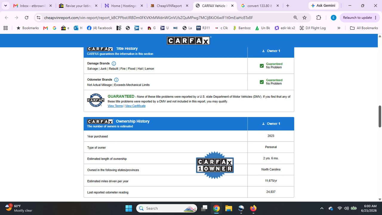Click the CARFAX 1 Owner badge
382x215 pixels.
(x=215, y=165)
